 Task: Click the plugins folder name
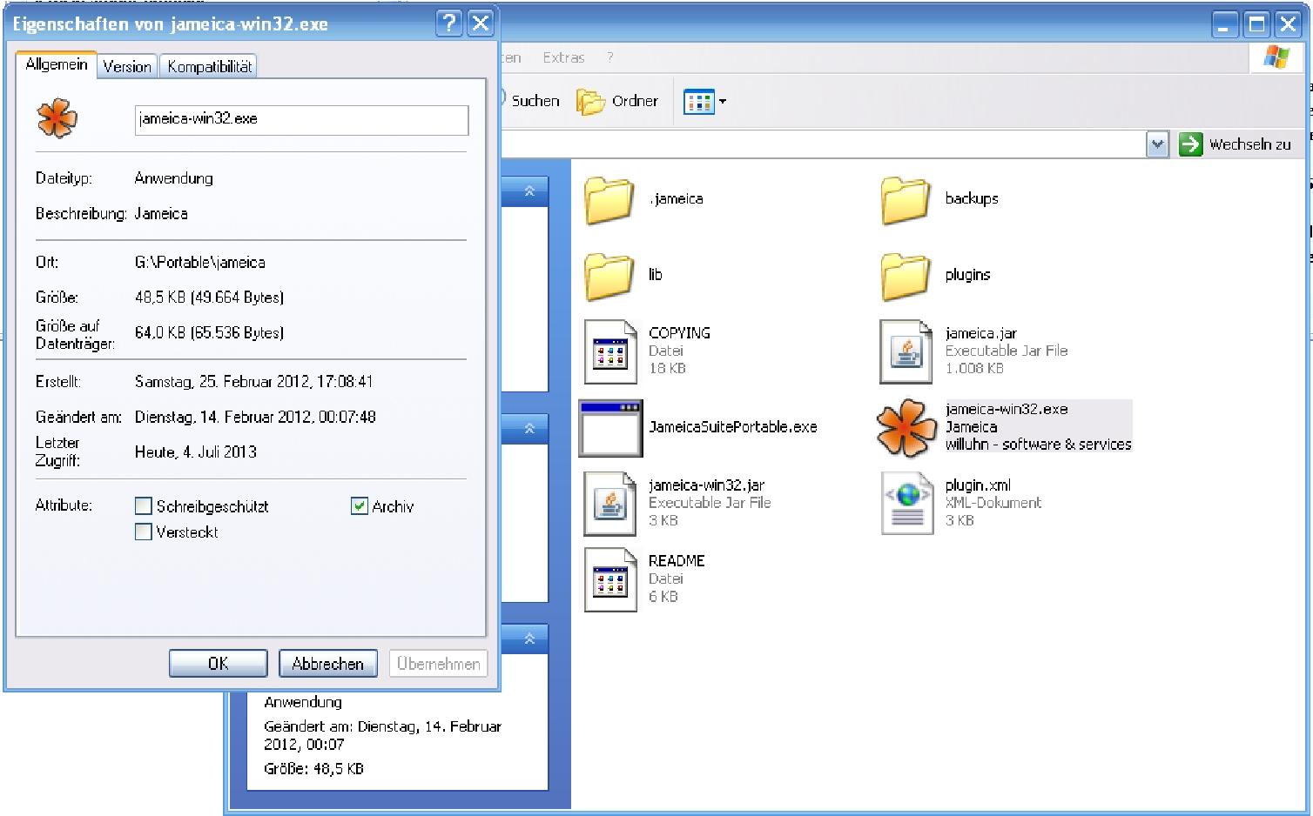click(x=967, y=275)
